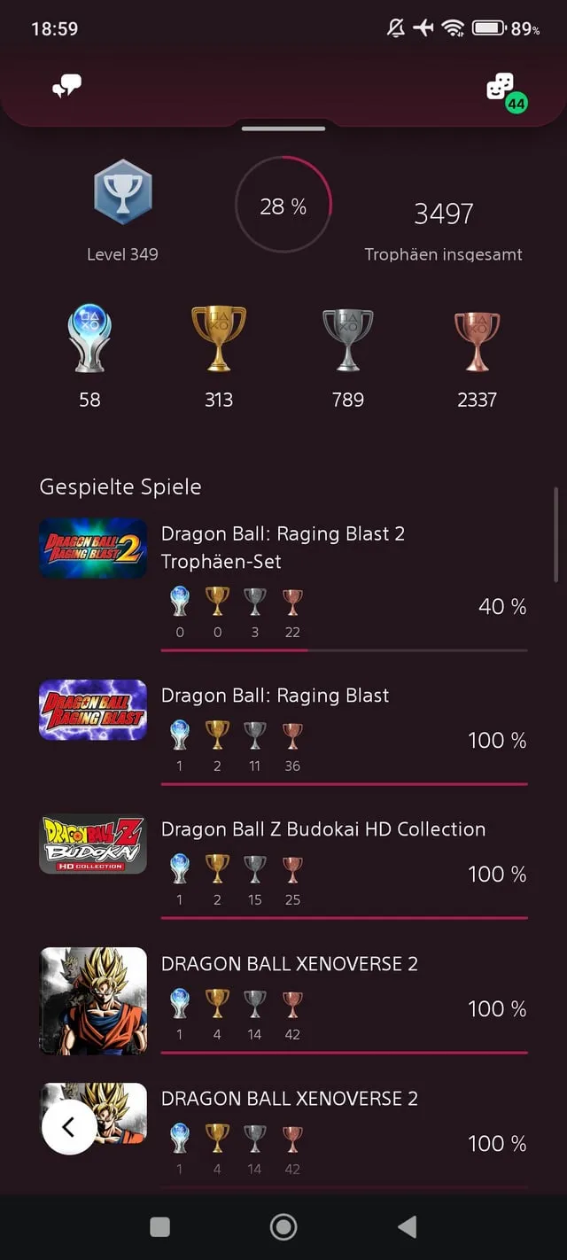Viewport: 567px width, 1260px height.
Task: Tap the Level 349 trophy emblem
Action: point(122,191)
